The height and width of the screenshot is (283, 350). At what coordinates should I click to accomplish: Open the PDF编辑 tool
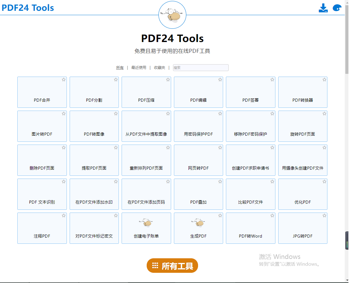[x=198, y=92]
